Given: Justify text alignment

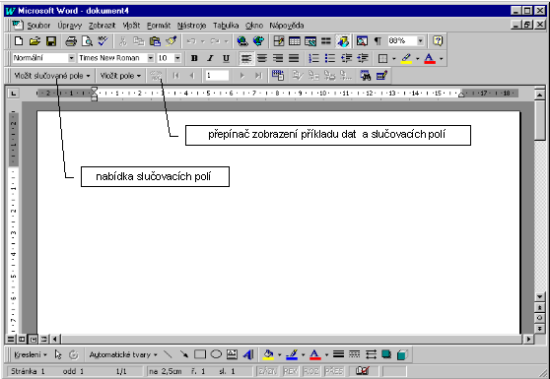Looking at the screenshot, I should (294, 58).
